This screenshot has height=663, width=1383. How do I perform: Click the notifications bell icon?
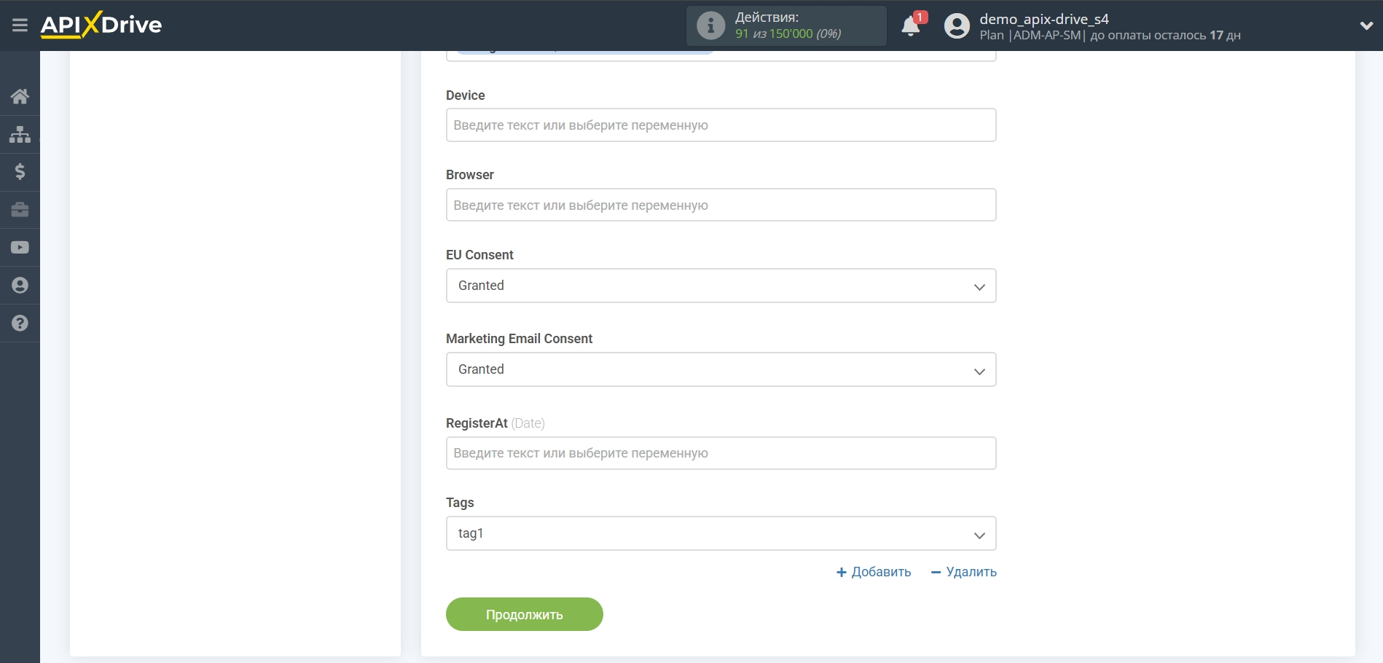tap(910, 26)
